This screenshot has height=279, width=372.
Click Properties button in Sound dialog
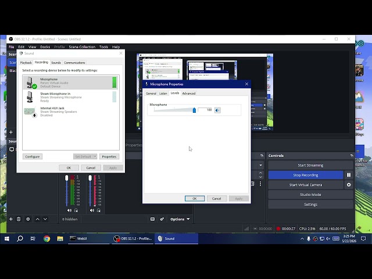click(109, 156)
